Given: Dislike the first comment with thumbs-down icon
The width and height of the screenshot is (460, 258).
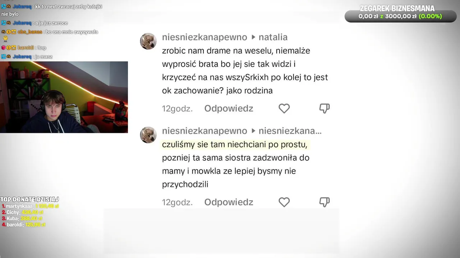Looking at the screenshot, I should pos(325,108).
